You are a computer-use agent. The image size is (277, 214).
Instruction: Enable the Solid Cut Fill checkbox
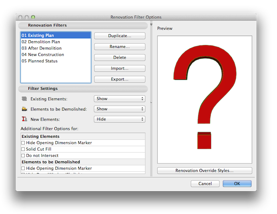pos(23,149)
